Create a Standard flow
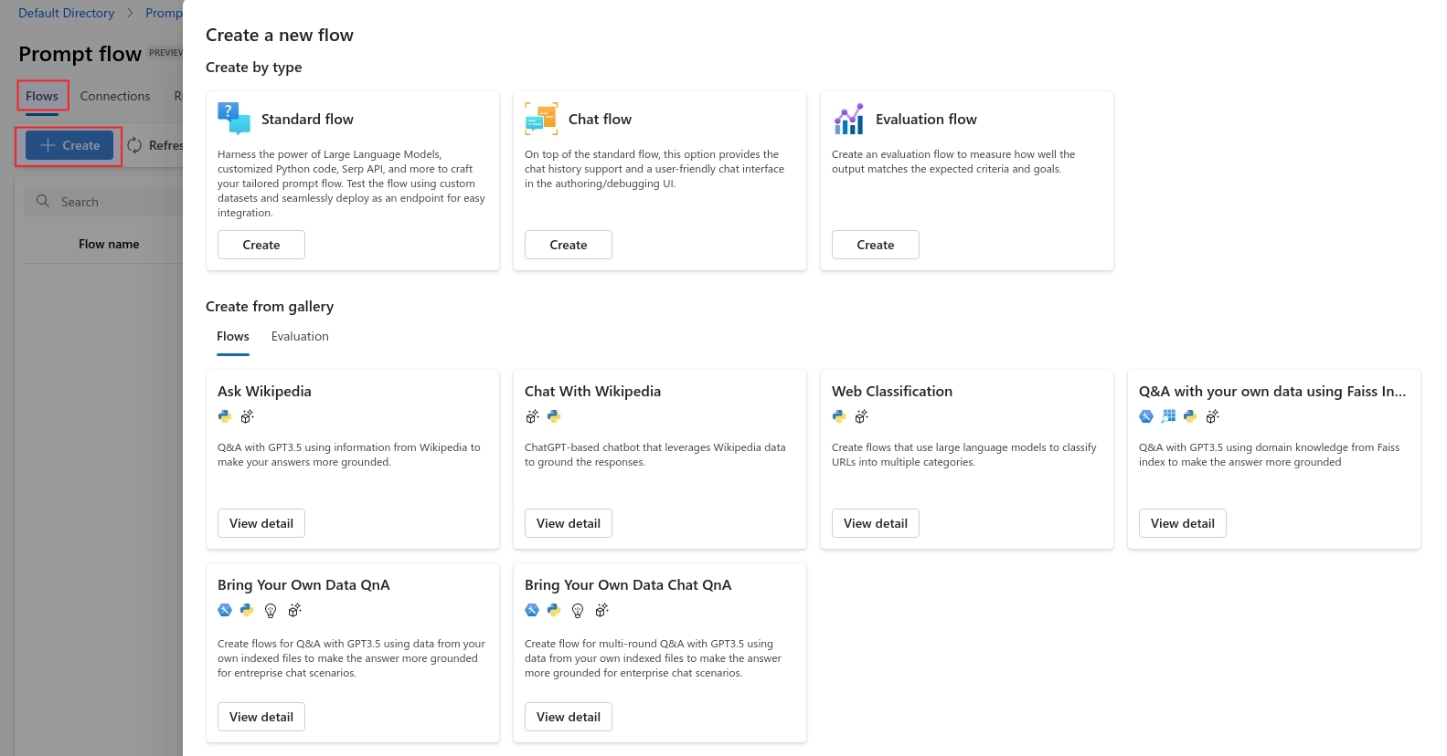This screenshot has width=1447, height=756. coord(261,245)
